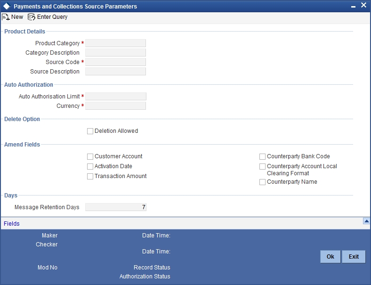371x285 pixels.
Task: Click the Maker label in footer
Action: click(x=50, y=236)
